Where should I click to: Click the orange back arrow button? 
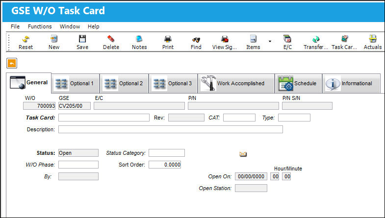(x=12, y=63)
